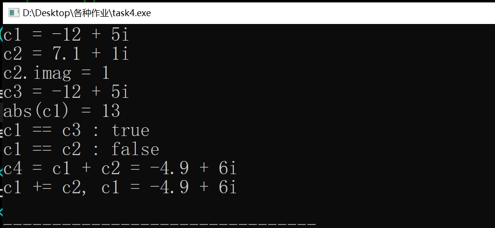Click the 'abs(c1) = 13' output line
Screen dimensions: 495x228
coord(62,111)
